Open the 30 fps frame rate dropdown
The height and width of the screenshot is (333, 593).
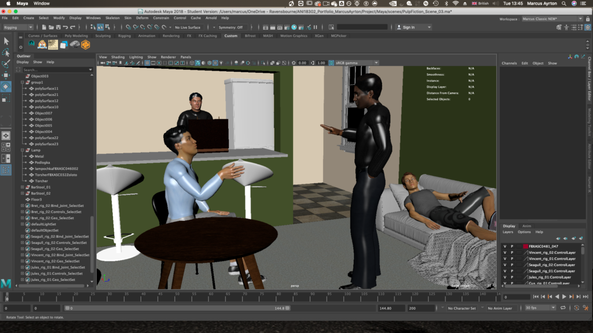pyautogui.click(x=540, y=308)
